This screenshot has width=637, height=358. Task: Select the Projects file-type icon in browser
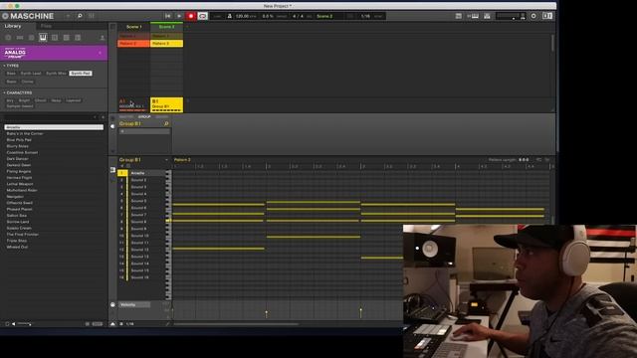8,38
